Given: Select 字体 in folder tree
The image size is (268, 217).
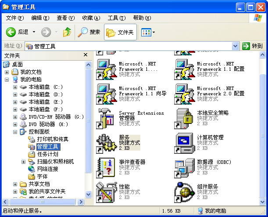Looking at the screenshot, I should pos(43,177).
